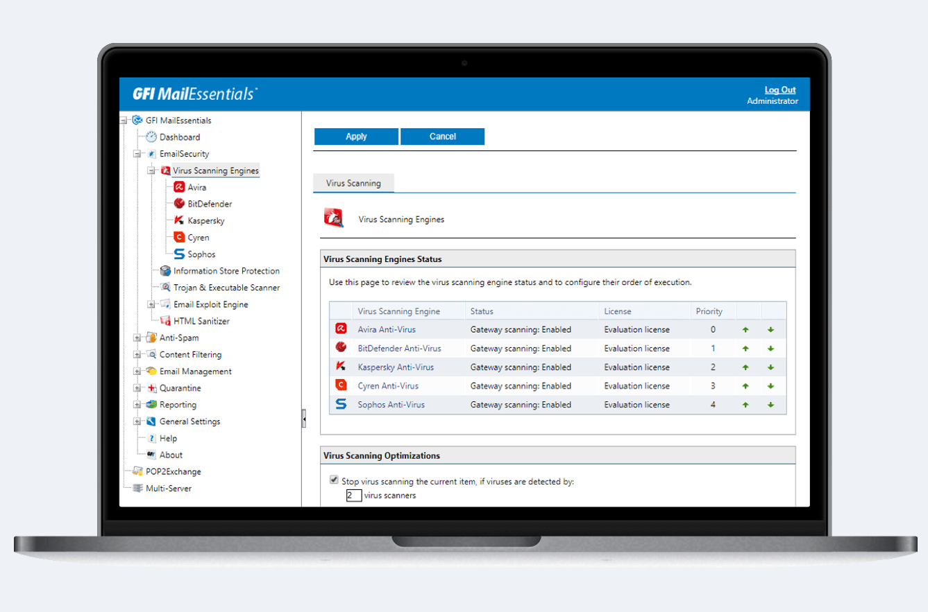Click the BitDefender icon in sidebar
This screenshot has width=928, height=612.
coord(179,204)
